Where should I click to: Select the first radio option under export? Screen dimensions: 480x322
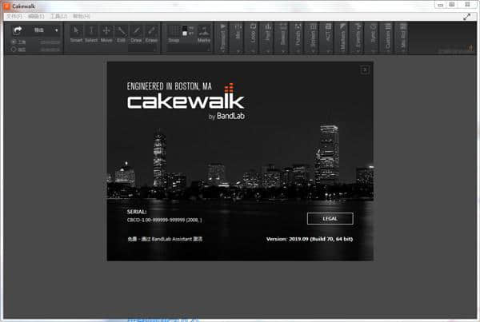[x=13, y=42]
